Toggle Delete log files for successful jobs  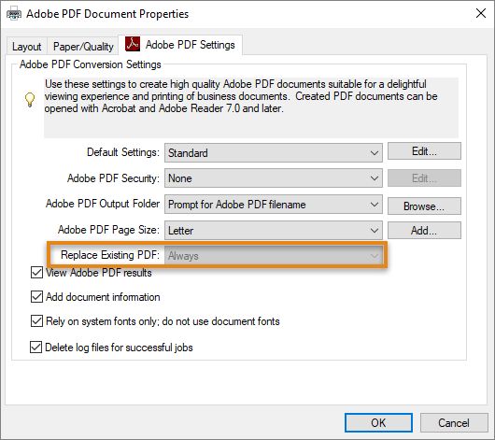(x=35, y=347)
